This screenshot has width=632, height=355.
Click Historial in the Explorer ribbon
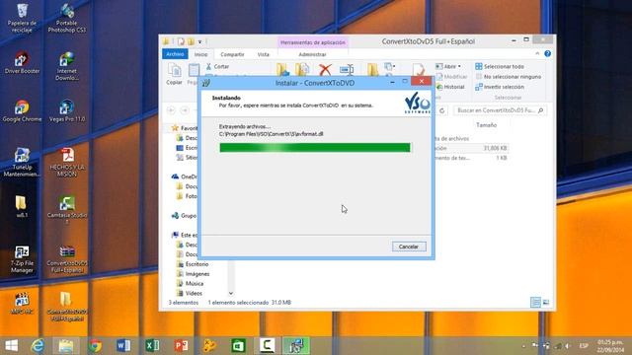tap(450, 87)
